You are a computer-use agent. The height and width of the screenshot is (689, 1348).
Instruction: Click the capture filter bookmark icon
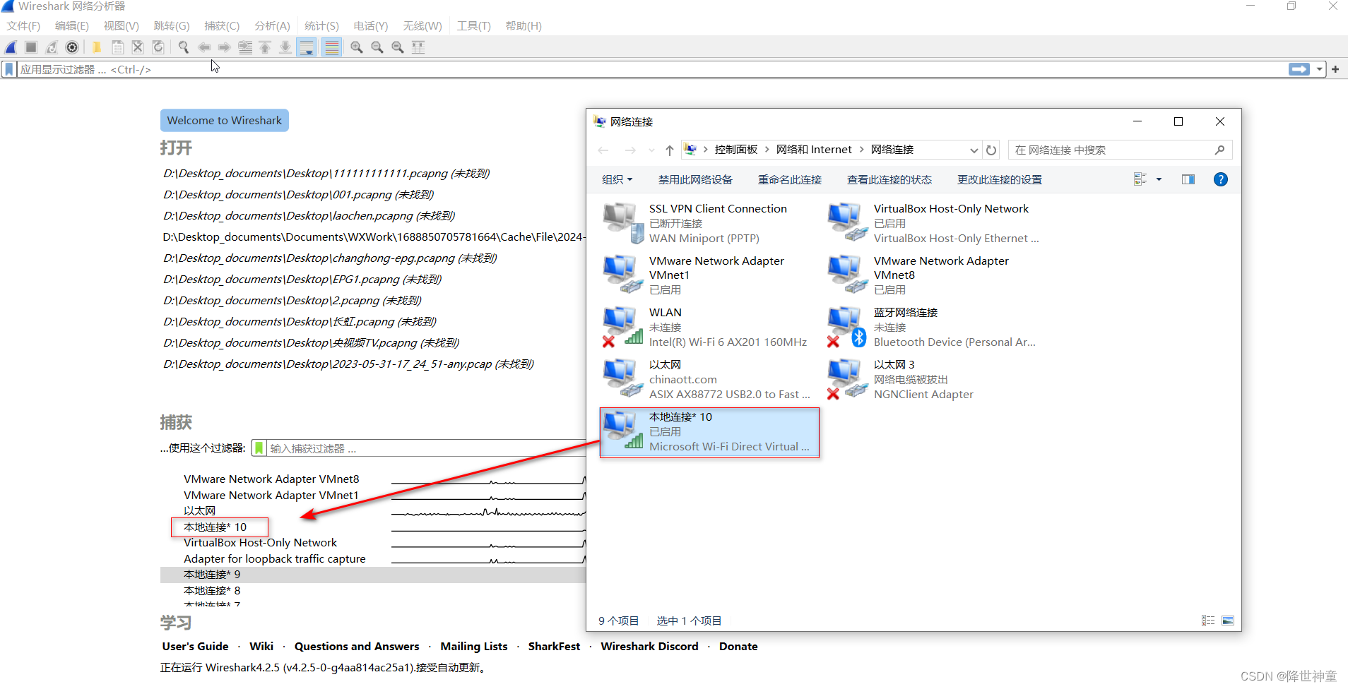pyautogui.click(x=259, y=448)
